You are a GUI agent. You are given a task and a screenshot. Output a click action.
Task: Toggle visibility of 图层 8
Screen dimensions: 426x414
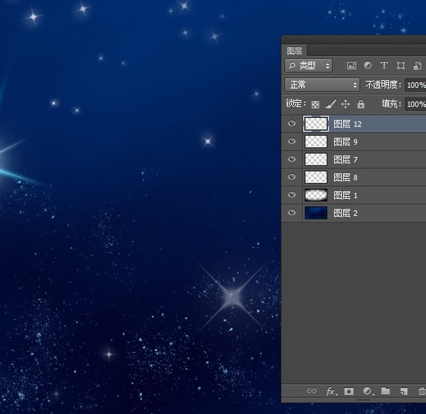click(292, 177)
